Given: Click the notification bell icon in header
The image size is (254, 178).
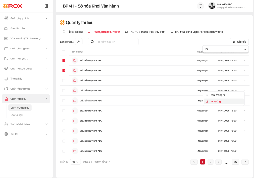Looking at the screenshot, I should tap(200, 6).
